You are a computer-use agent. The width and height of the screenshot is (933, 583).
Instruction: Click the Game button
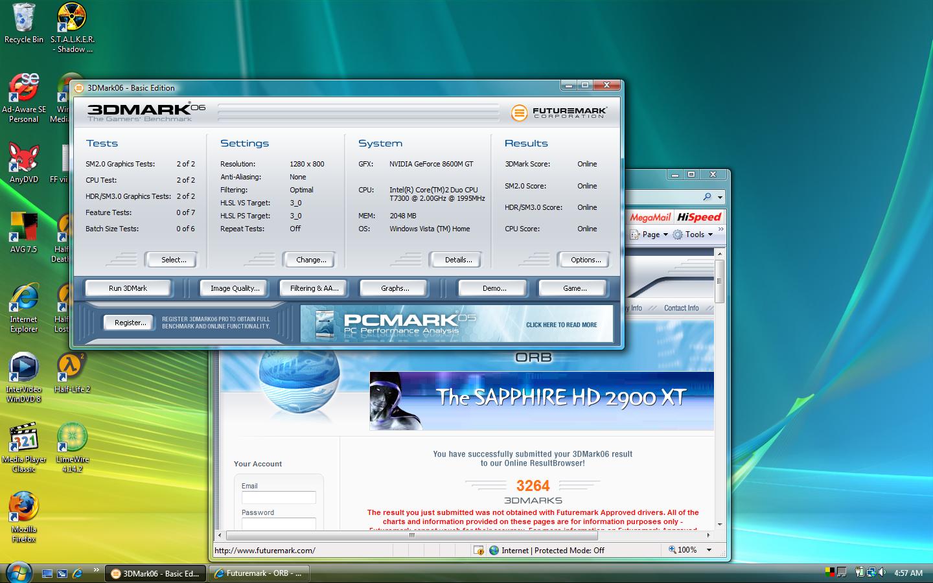pyautogui.click(x=573, y=288)
